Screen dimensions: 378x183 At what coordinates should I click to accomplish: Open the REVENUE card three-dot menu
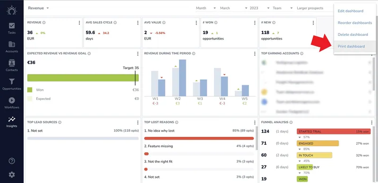[x=79, y=23]
